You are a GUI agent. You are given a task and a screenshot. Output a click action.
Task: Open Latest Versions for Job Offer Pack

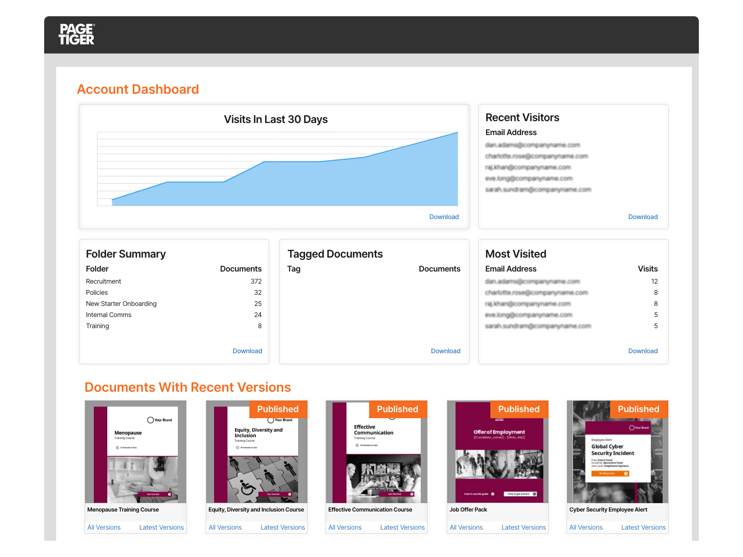point(524,527)
